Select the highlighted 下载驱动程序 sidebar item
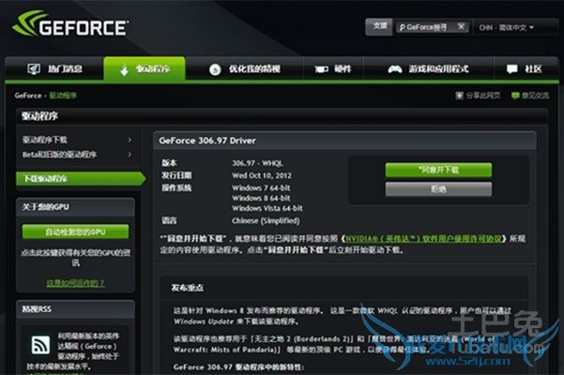The height and width of the screenshot is (375, 564). (x=81, y=178)
